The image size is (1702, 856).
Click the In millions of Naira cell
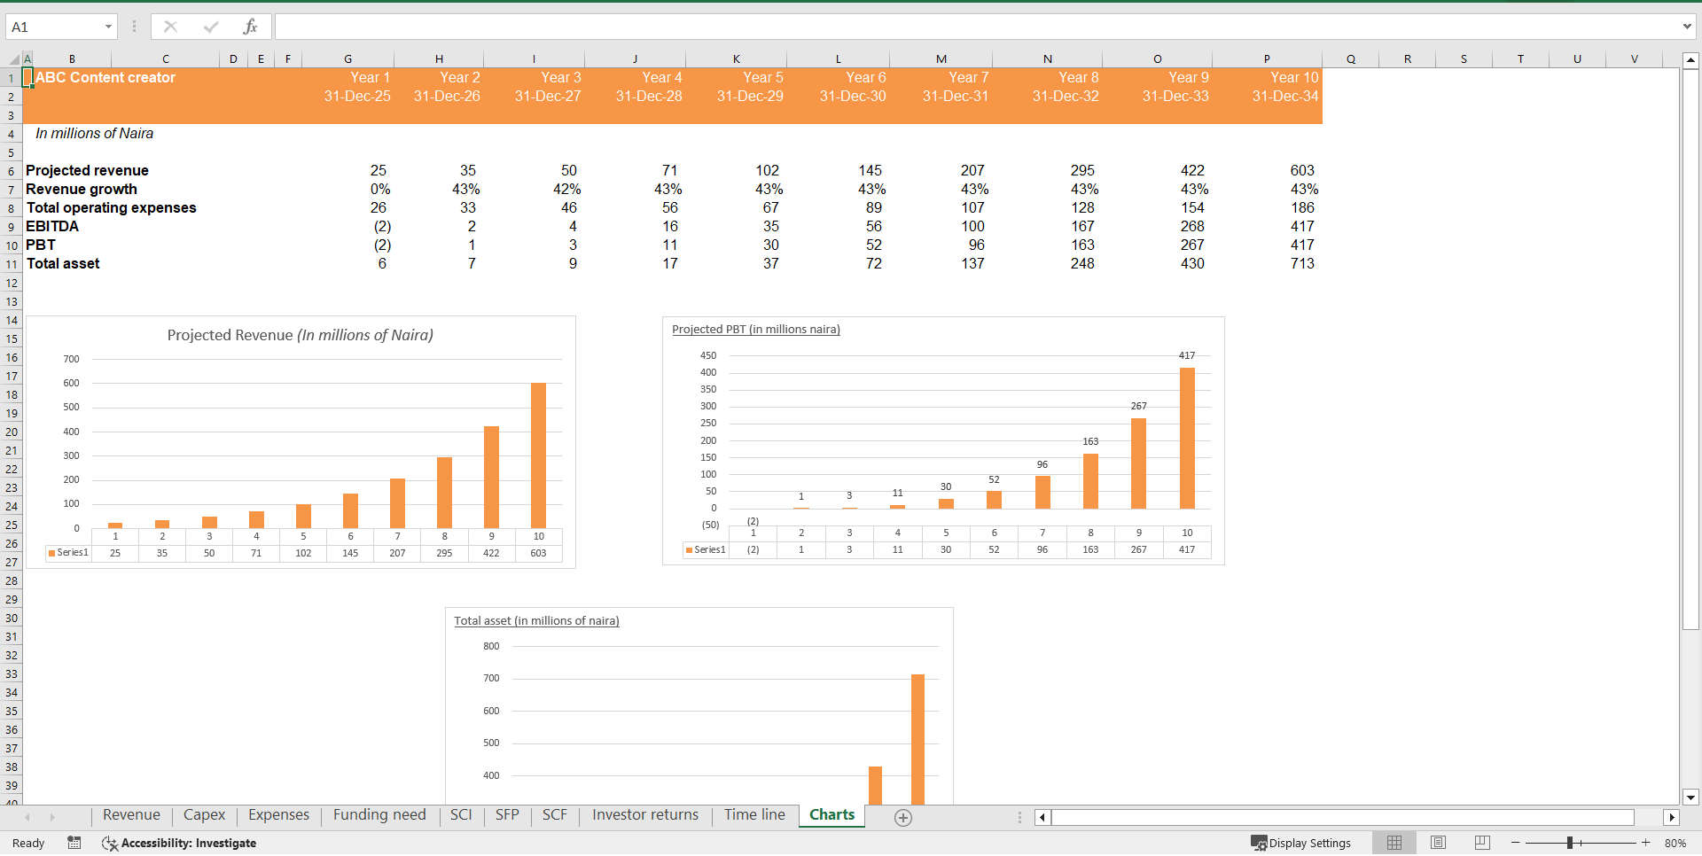click(94, 134)
